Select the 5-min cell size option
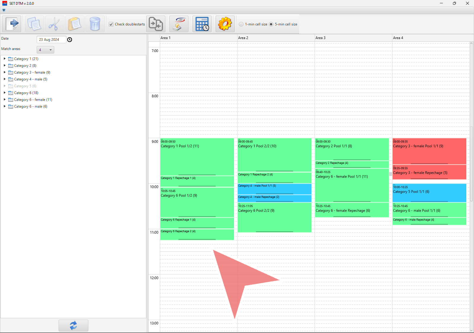 click(271, 24)
